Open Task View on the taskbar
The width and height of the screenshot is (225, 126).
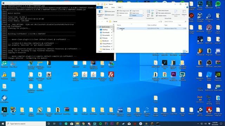pyautogui.click(x=54, y=124)
